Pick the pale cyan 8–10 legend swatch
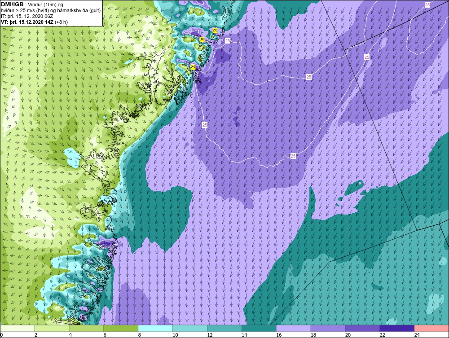449x338 pixels. coord(155,328)
